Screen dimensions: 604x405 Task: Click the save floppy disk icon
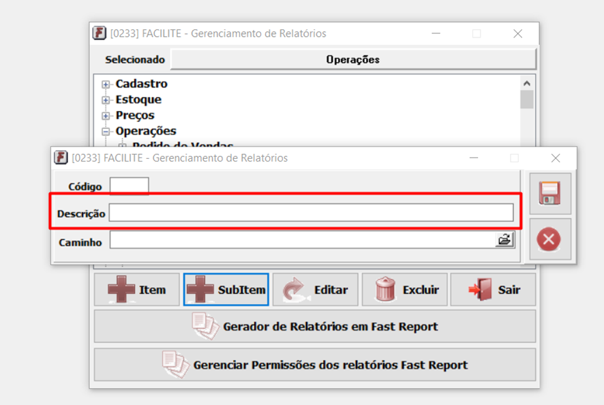click(x=549, y=193)
